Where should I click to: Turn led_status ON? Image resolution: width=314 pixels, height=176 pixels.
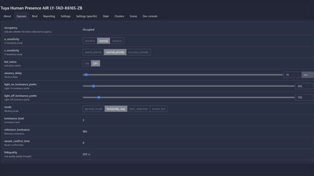[x=87, y=64]
